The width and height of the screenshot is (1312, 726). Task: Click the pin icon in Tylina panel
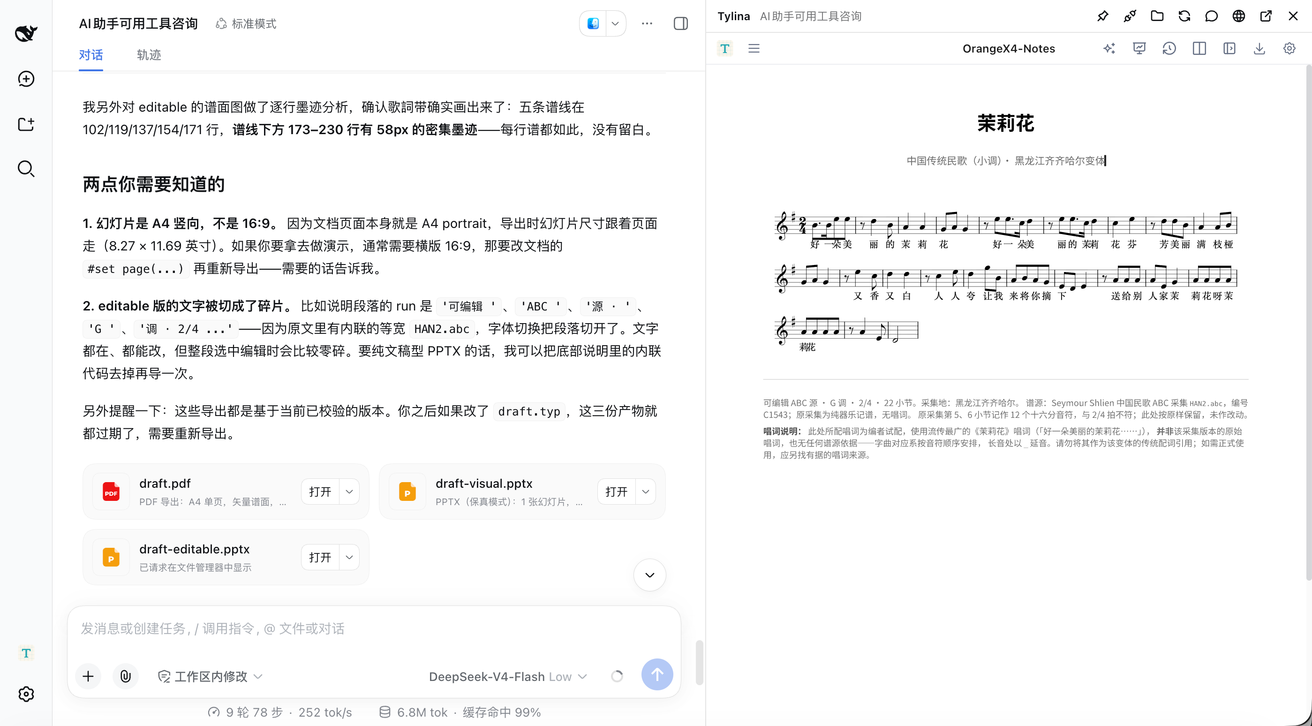tap(1103, 16)
